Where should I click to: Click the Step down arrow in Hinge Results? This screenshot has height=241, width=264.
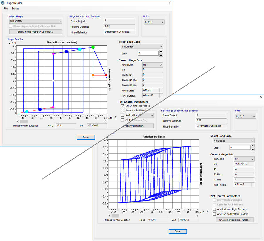click(161, 55)
